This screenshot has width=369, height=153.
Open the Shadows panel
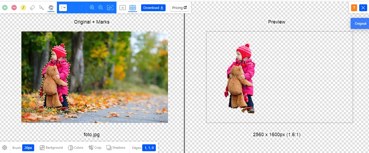tap(116, 148)
